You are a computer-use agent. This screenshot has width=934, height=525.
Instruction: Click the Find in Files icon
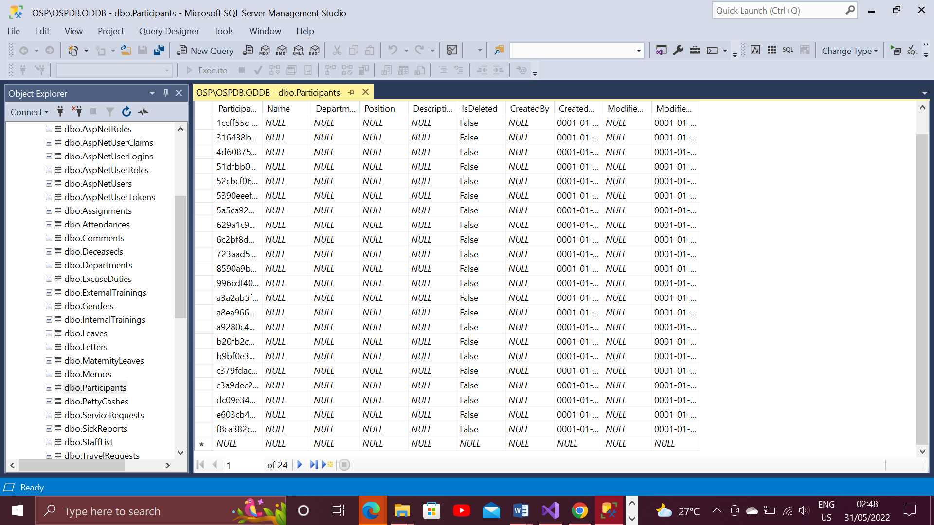(499, 51)
